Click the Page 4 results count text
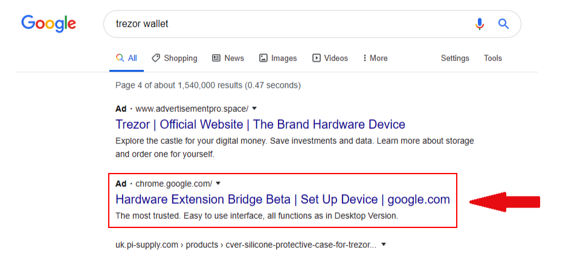Image resolution: width=580 pixels, height=254 pixels. [x=208, y=85]
